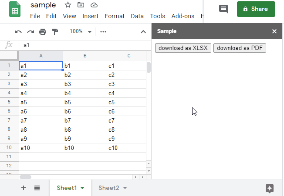This screenshot has height=196, width=284.
Task: Open the 100% zoom dropdown
Action: (81, 32)
